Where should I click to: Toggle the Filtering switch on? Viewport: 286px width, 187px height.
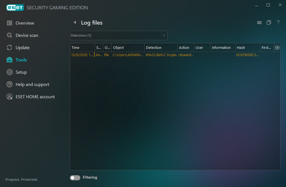(x=75, y=178)
